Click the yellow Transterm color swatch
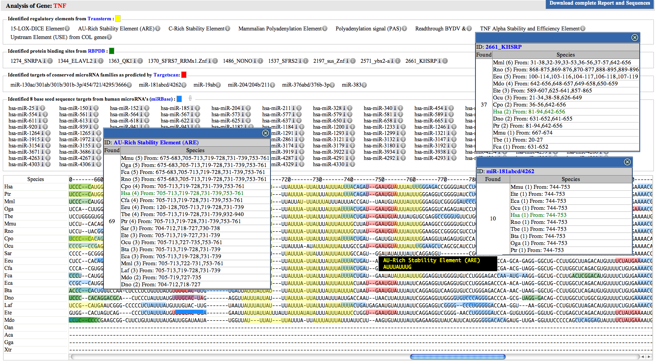 pos(118,18)
